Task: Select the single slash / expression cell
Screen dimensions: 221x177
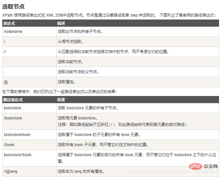Action: pos(29,42)
